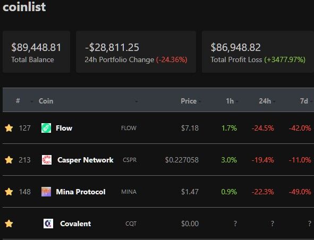Sort by 24h change column header
Image resolution: width=314 pixels, height=240 pixels.
(x=265, y=101)
